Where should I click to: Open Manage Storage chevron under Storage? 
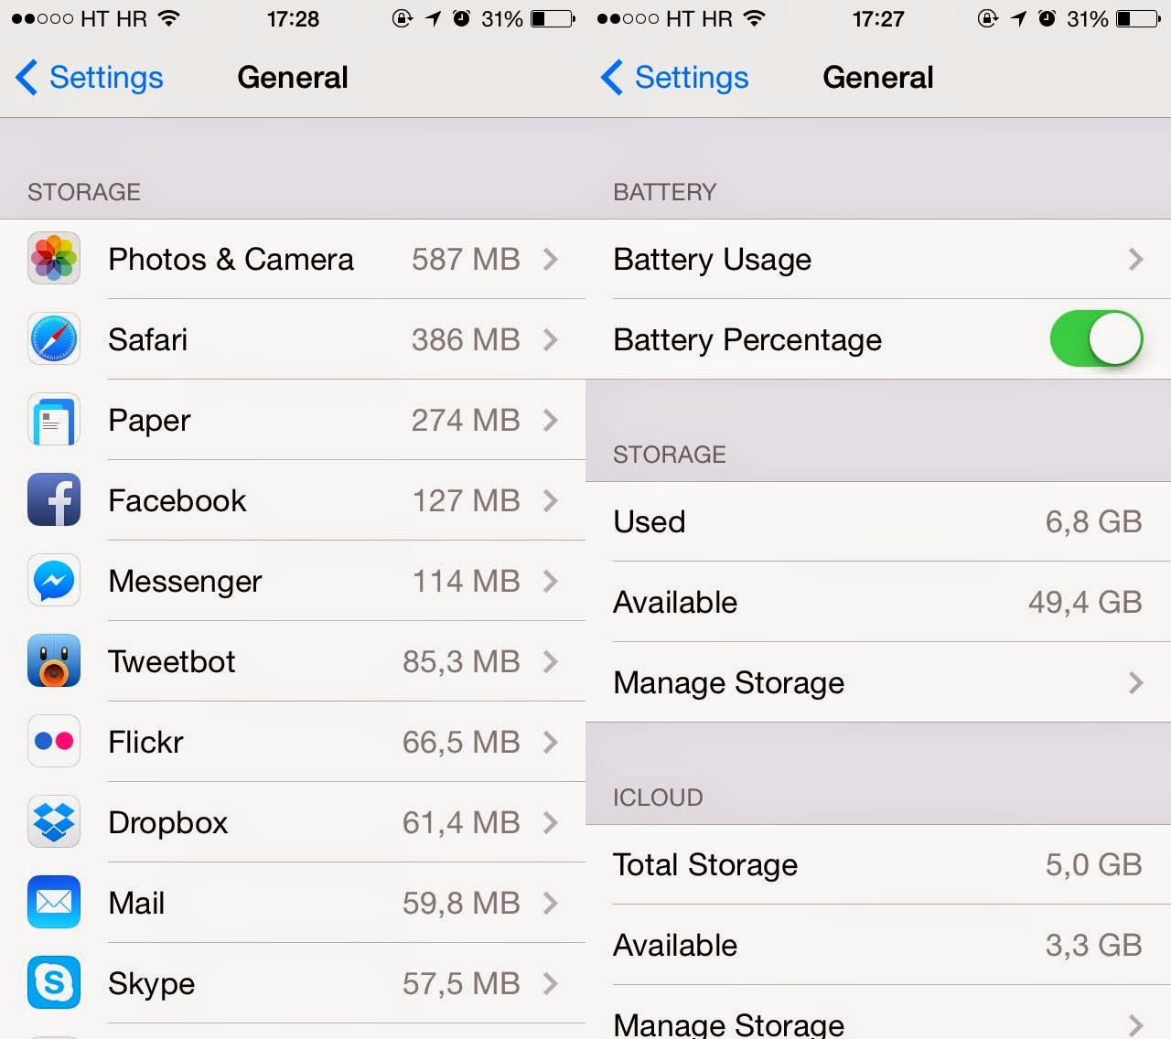coord(1135,683)
